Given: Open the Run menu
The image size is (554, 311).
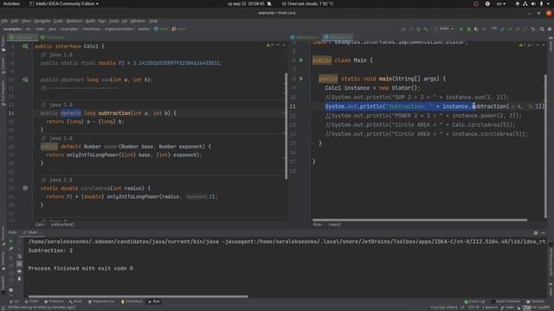Looking at the screenshot, I should [102, 21].
